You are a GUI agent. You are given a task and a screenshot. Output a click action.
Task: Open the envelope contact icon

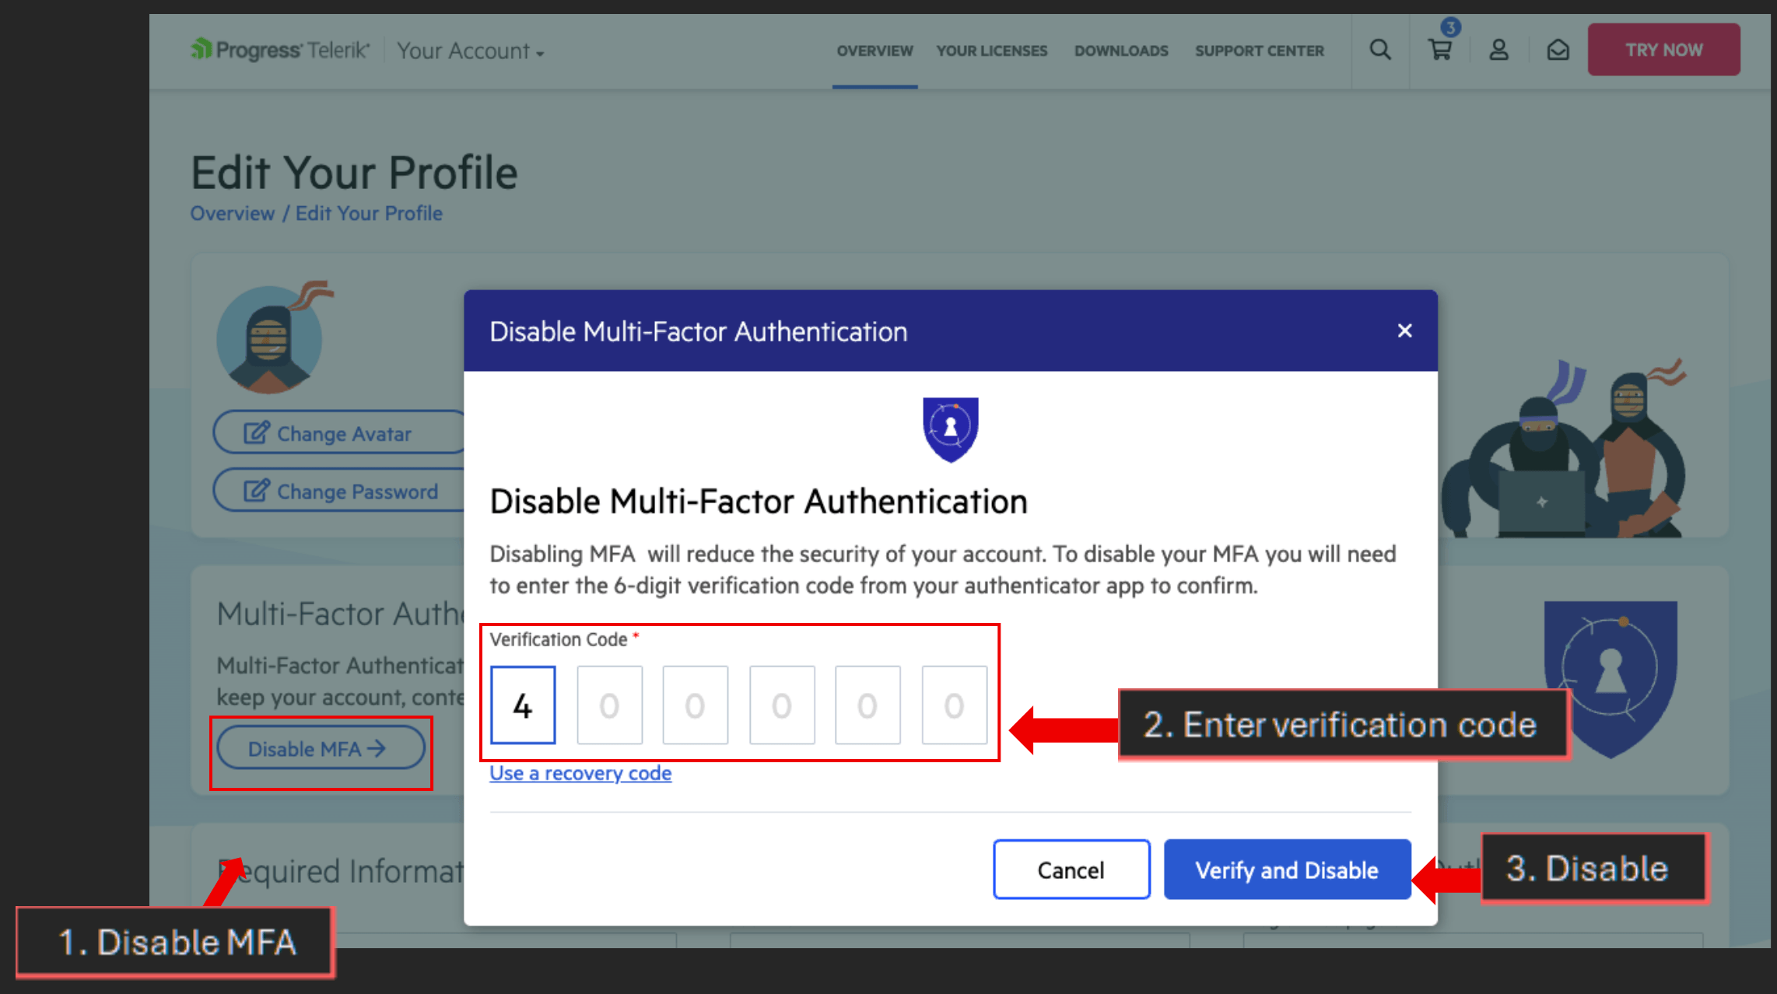point(1558,50)
